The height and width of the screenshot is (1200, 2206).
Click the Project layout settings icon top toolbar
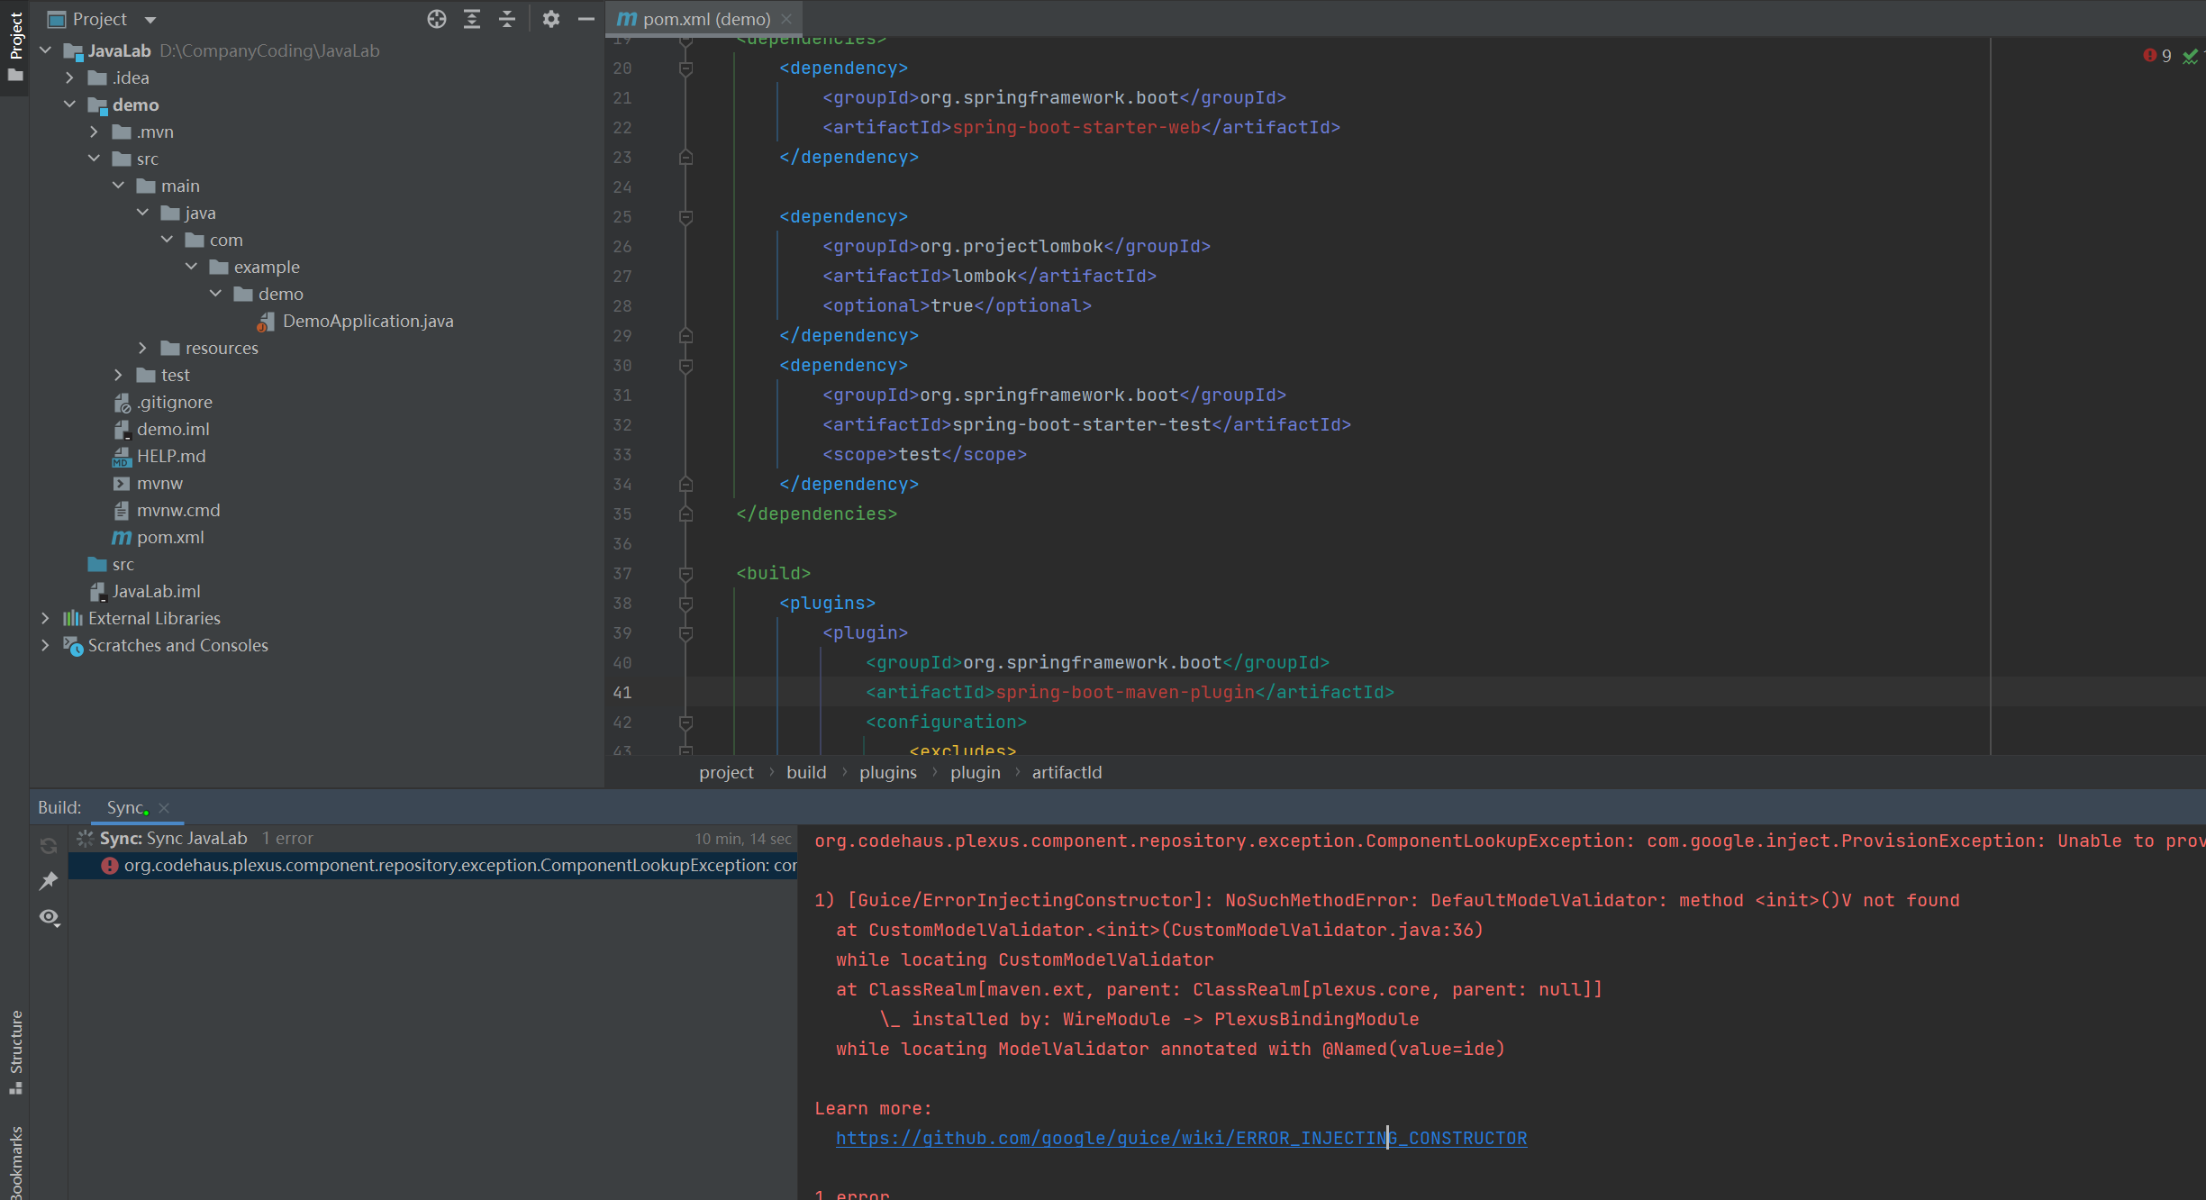pos(547,18)
